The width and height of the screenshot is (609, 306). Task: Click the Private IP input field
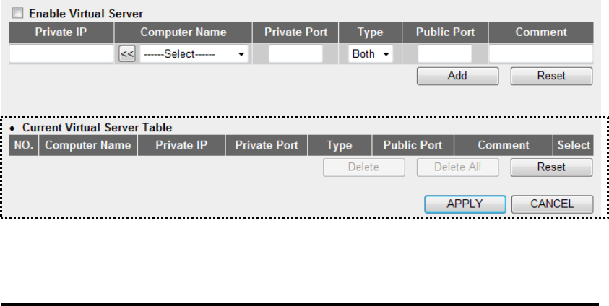(61, 54)
